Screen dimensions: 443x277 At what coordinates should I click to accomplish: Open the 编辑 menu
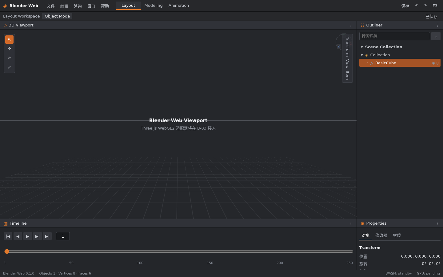pos(64,6)
